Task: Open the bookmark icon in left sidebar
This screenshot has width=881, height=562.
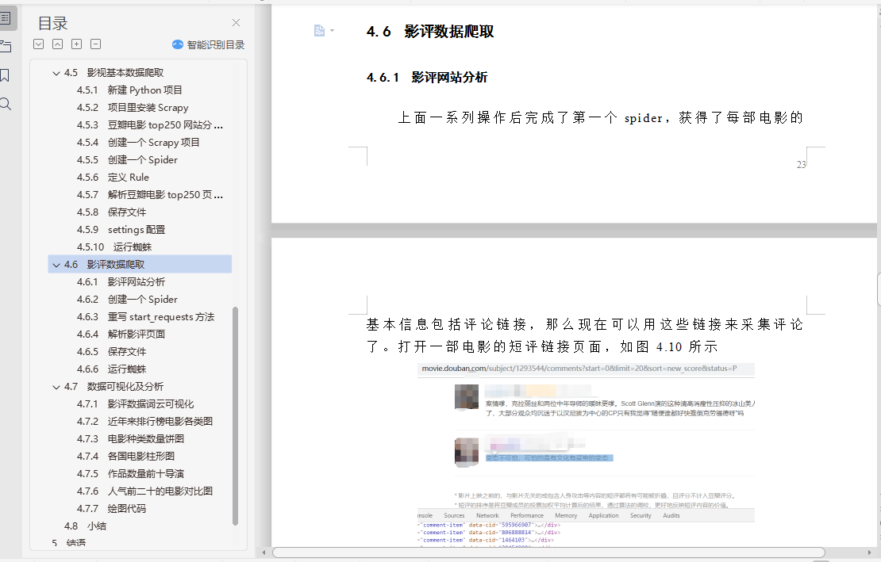Action: pos(5,75)
